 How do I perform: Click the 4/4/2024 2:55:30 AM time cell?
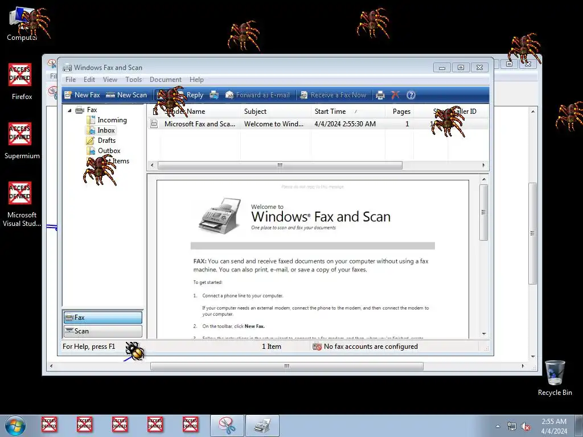click(x=345, y=124)
